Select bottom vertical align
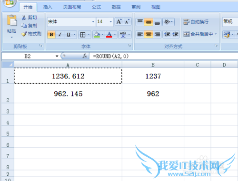The image size is (238, 181). coord(157,22)
